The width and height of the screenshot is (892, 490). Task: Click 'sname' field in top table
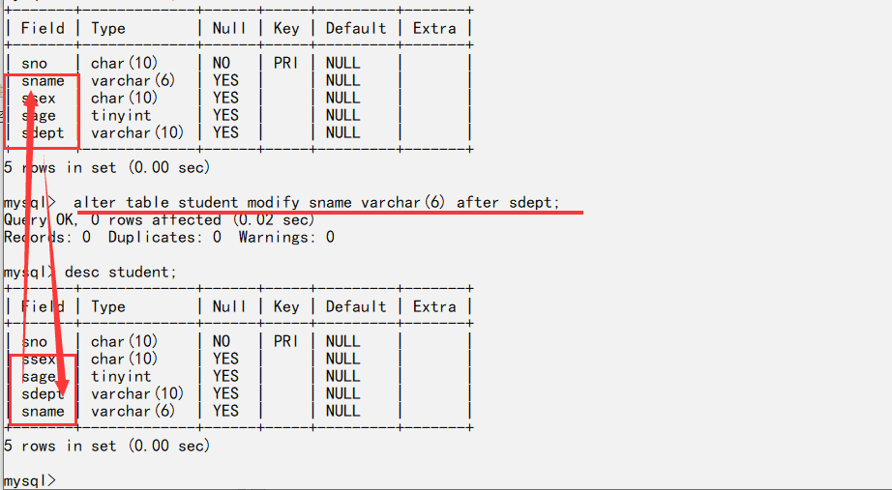tap(43, 80)
